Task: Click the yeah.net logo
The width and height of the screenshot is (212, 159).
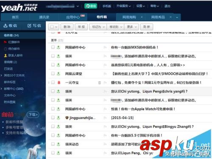Action: click(x=19, y=7)
